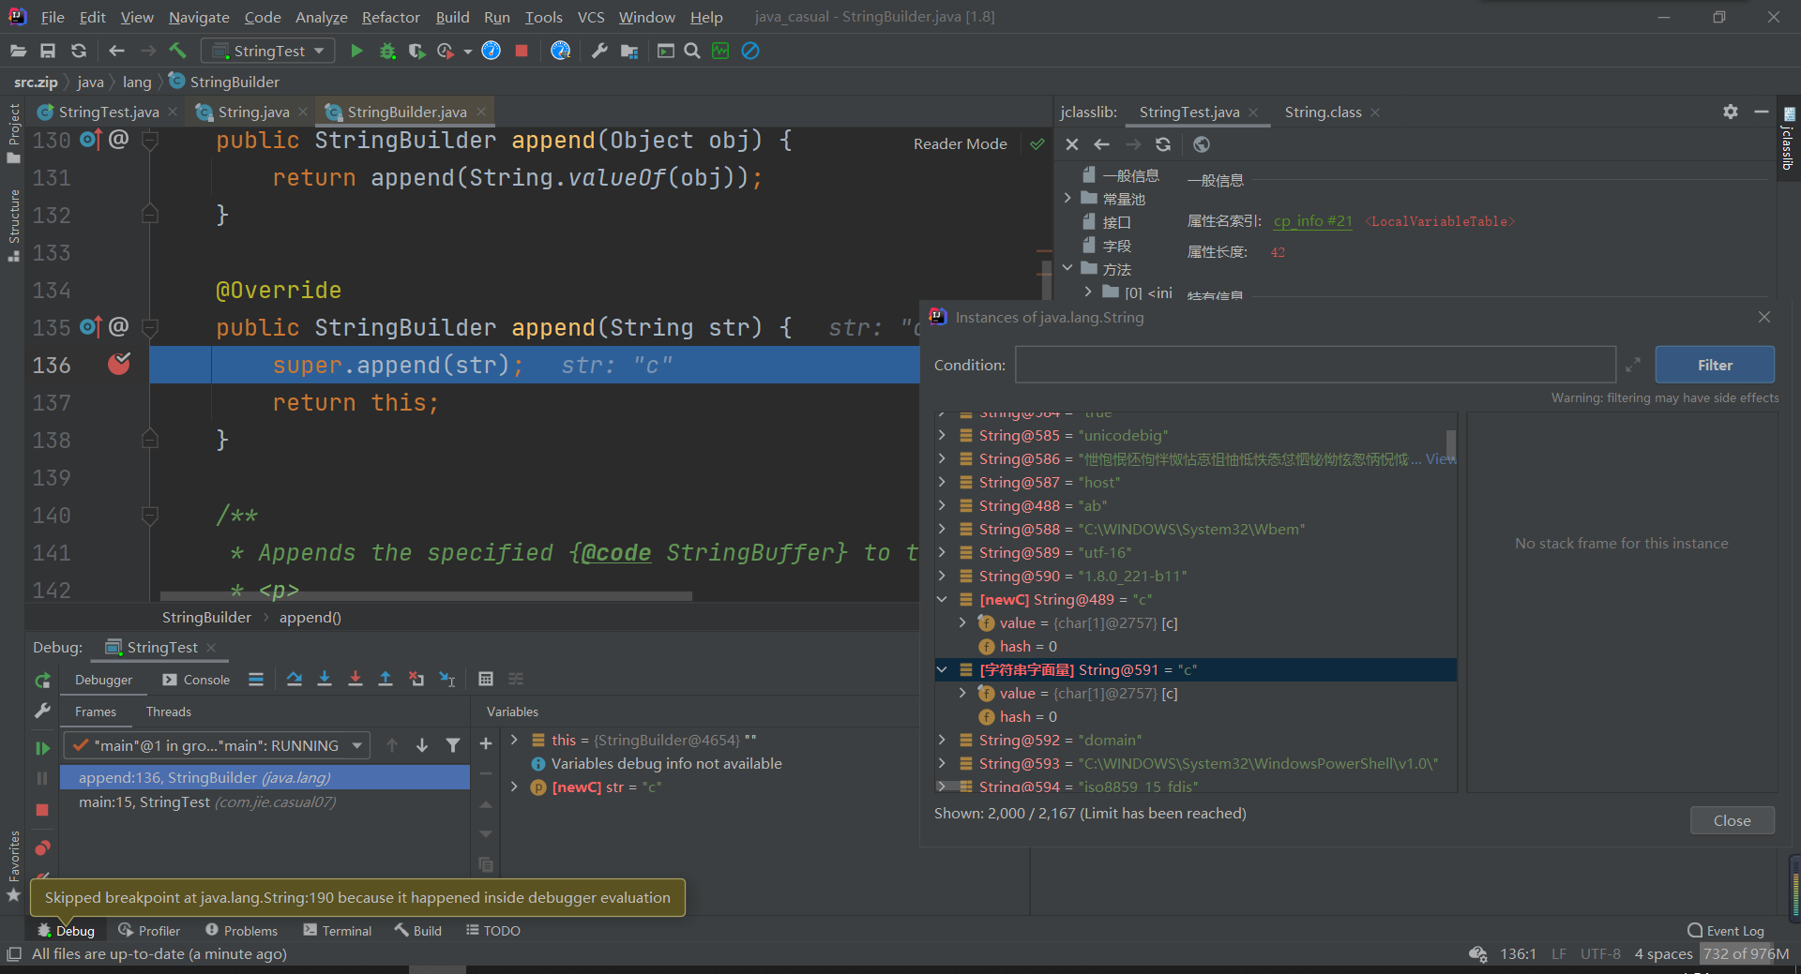The image size is (1801, 974).
Task: Expand the value field under String@489
Action: coord(962,622)
